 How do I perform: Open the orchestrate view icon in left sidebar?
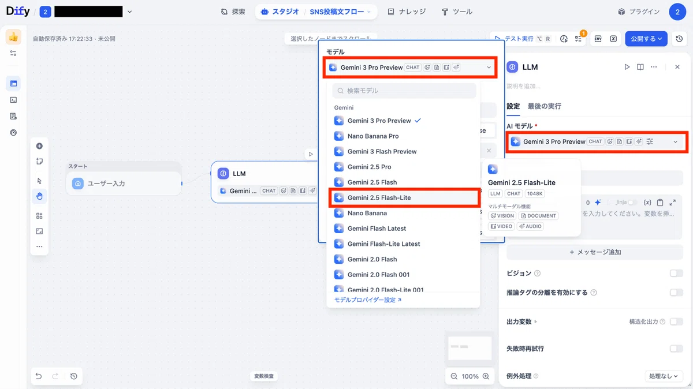pos(13,84)
